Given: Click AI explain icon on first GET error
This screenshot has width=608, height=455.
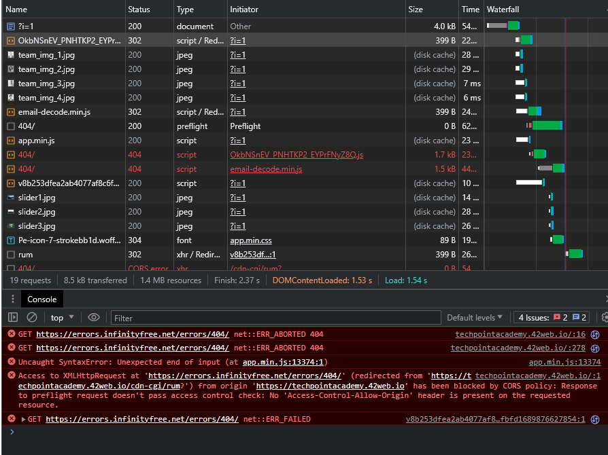Looking at the screenshot, I should (x=595, y=334).
